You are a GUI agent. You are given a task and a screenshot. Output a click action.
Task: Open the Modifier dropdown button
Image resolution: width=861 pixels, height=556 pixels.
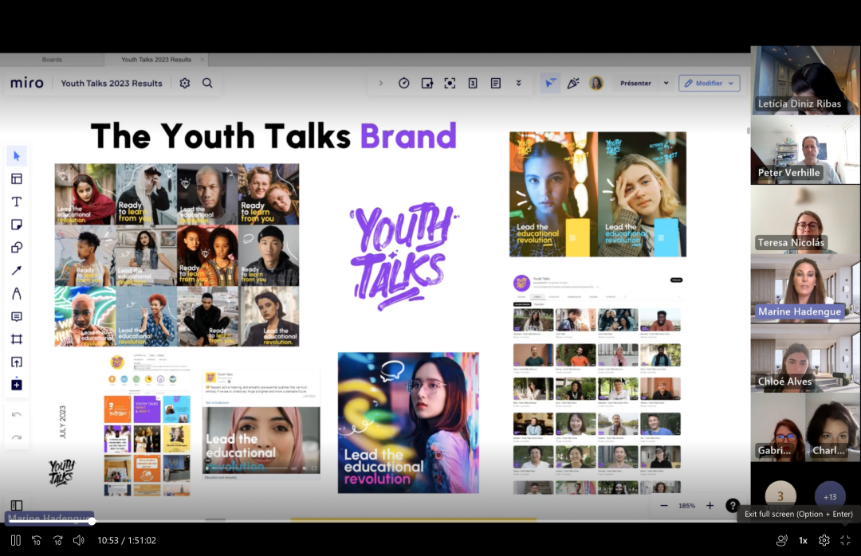coord(710,83)
